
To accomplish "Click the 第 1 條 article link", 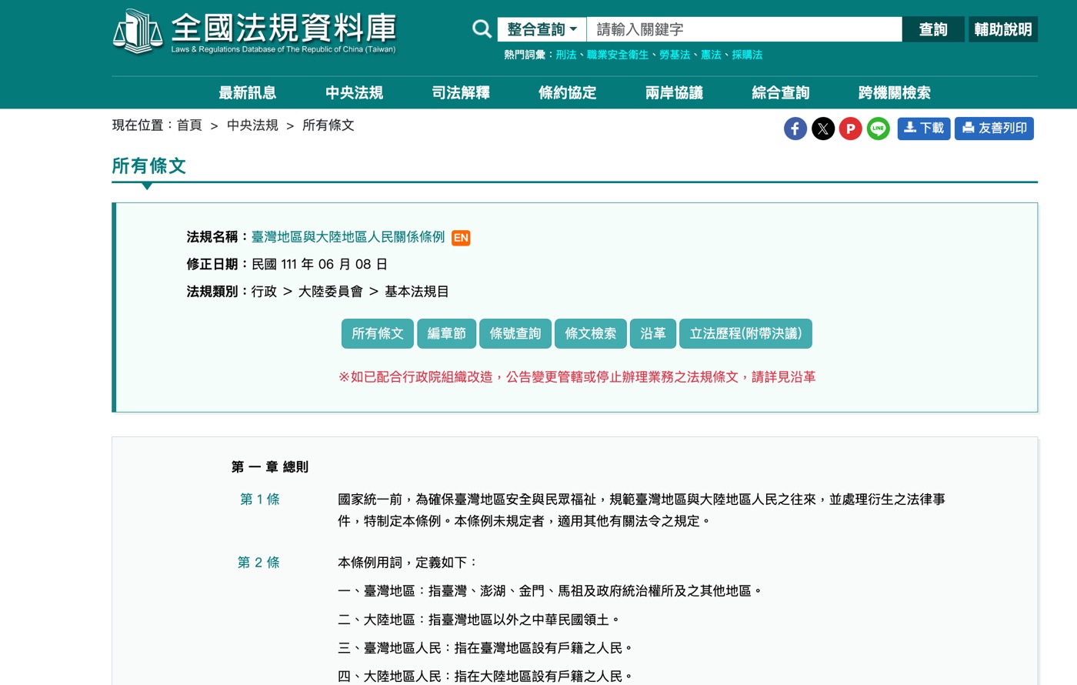I will coord(260,500).
